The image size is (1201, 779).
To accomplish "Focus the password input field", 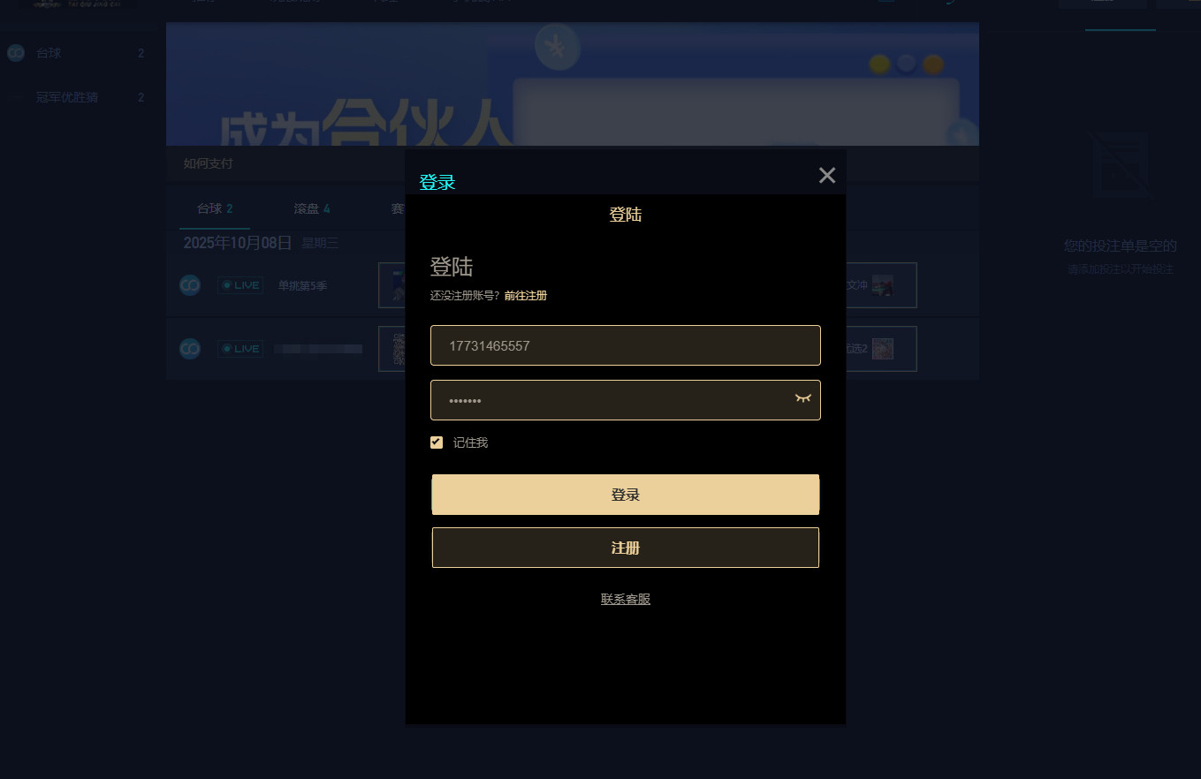I will (x=626, y=400).
